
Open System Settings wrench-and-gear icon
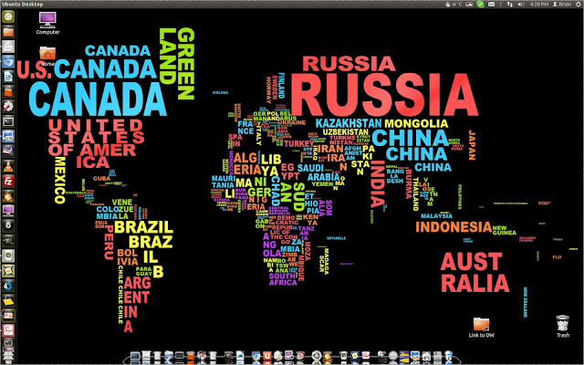pos(8,107)
